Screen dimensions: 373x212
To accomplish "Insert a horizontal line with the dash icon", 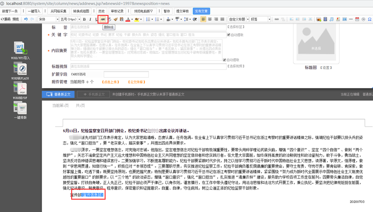I will [x=351, y=19].
